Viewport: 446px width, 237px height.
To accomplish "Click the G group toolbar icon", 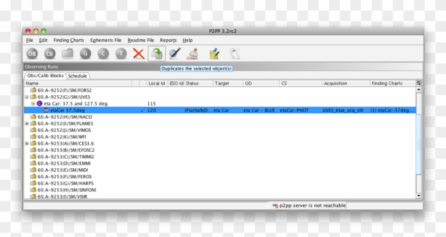I will [85, 53].
